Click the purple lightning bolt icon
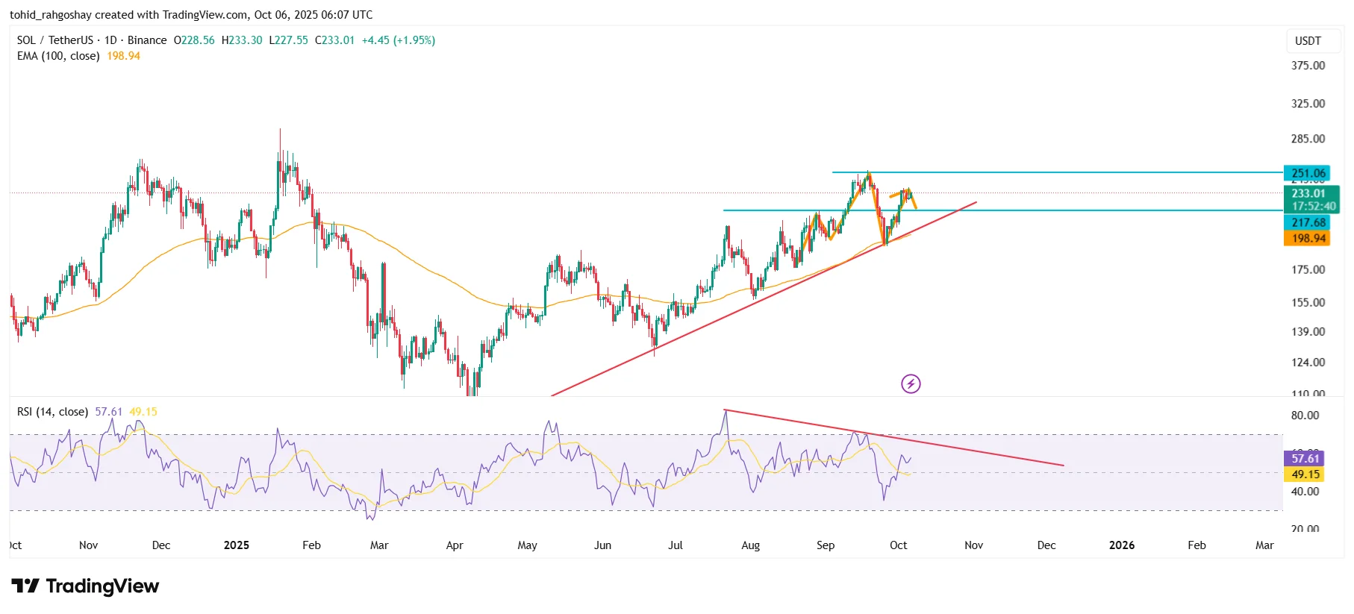Screen dimensions: 1354x614 tap(910, 384)
